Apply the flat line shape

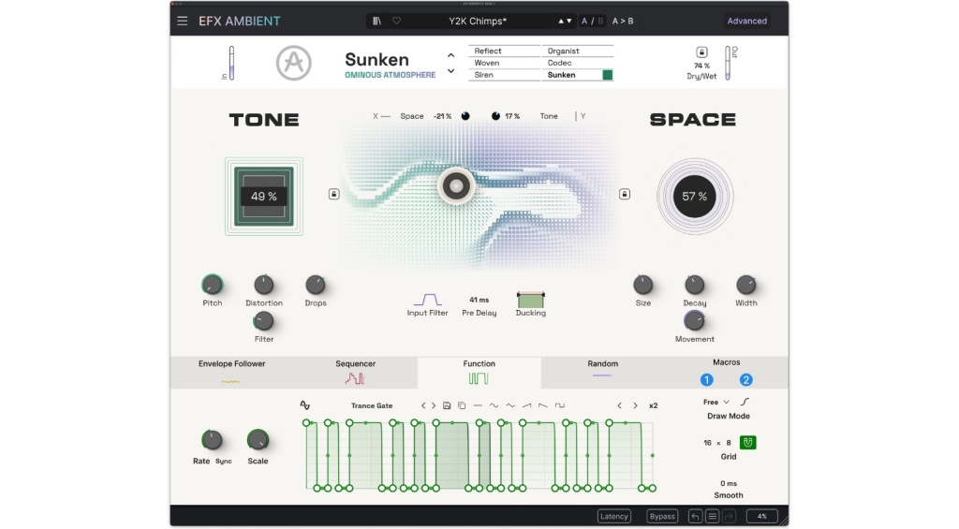coord(478,405)
